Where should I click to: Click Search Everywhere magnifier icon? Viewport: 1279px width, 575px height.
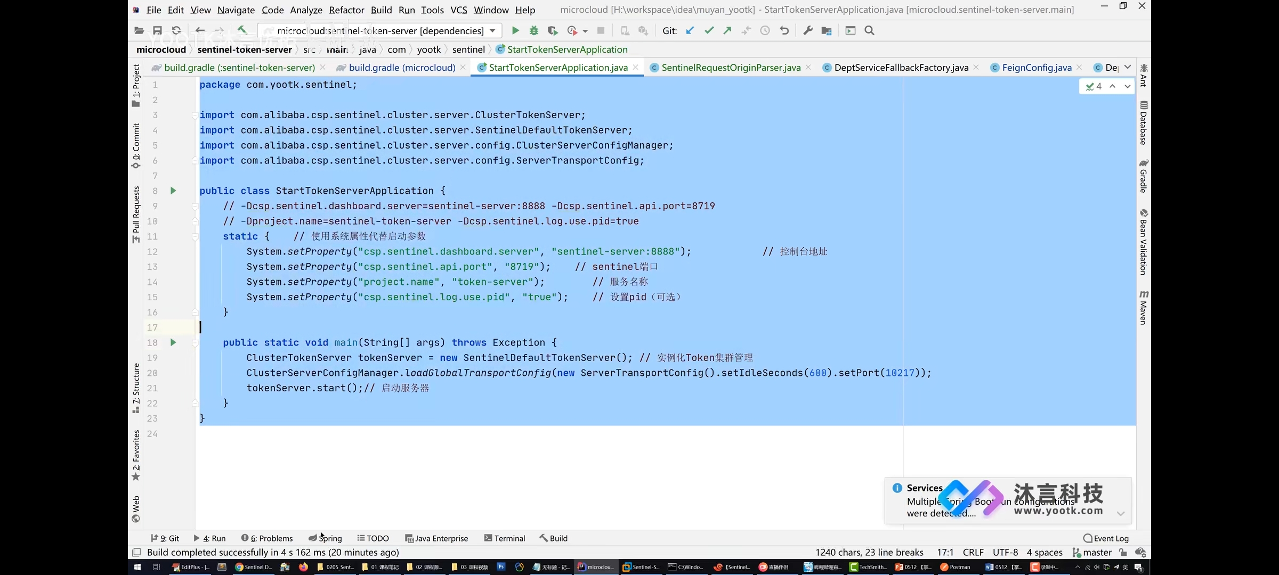coord(869,31)
